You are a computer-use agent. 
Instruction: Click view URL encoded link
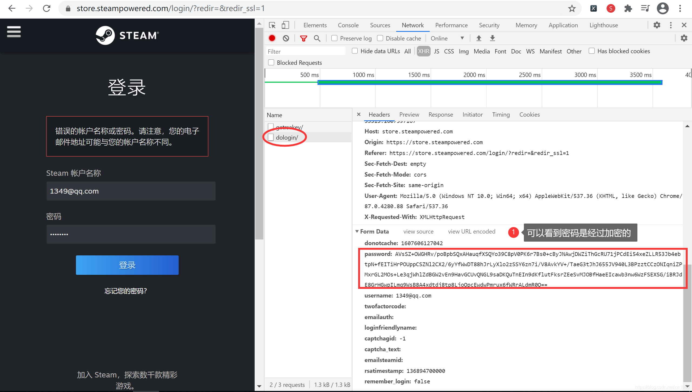472,232
